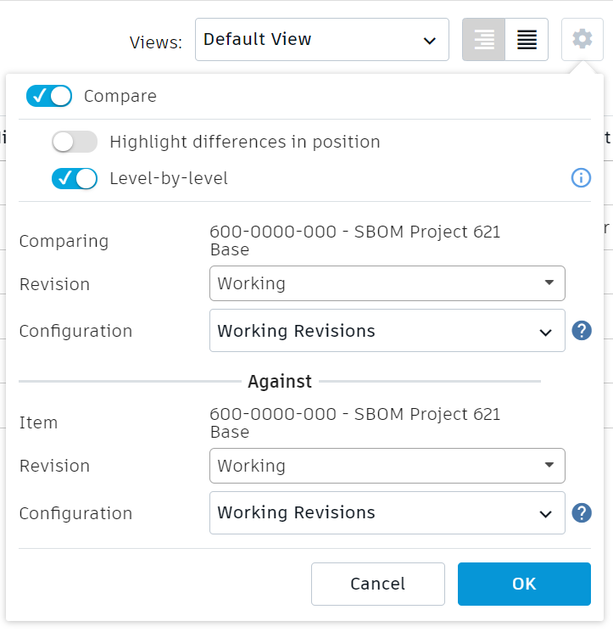Click the Views: label
This screenshot has height=632, width=613.
pyautogui.click(x=155, y=42)
